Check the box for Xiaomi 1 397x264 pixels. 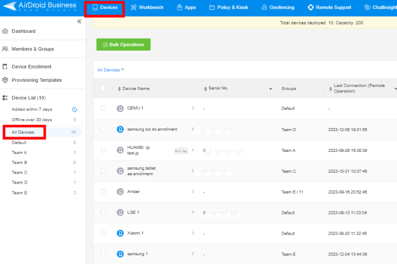(x=103, y=233)
